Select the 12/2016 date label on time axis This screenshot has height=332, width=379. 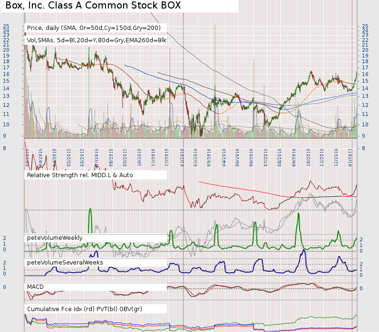pyautogui.click(x=336, y=157)
